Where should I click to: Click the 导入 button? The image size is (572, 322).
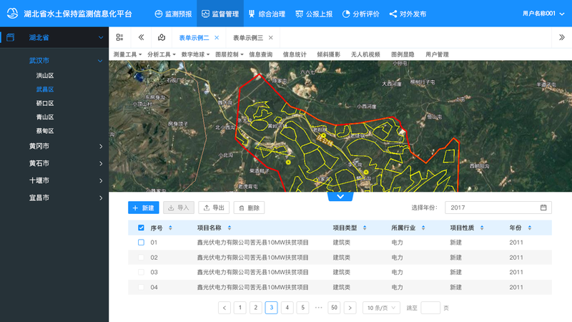pyautogui.click(x=179, y=208)
